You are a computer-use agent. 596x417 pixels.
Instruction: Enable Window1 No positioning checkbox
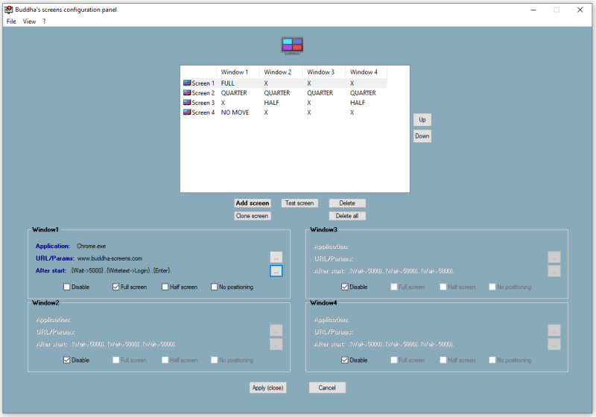pos(214,287)
